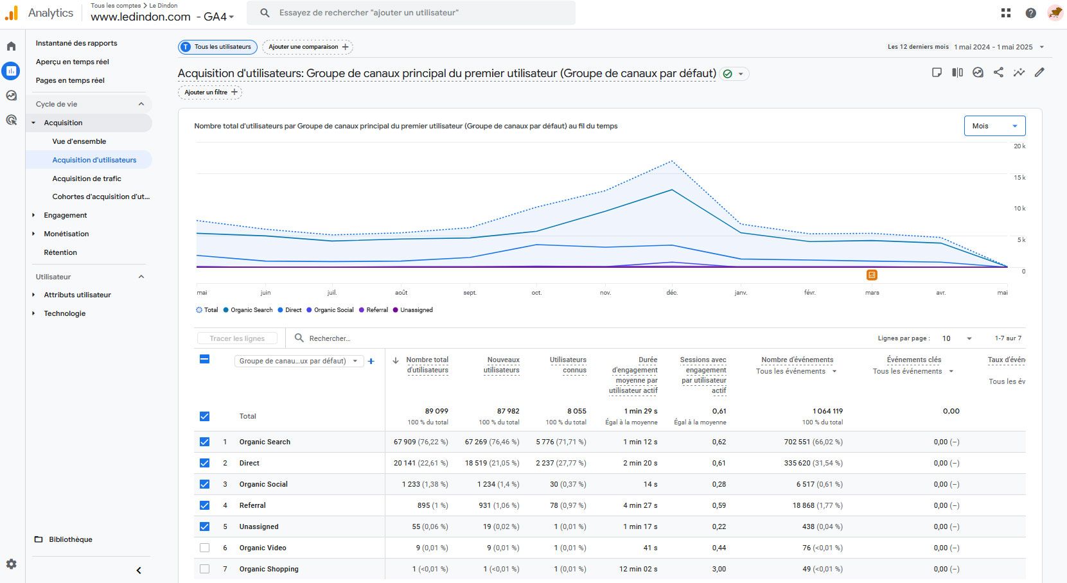Screen dimensions: 1067x583
Task: Open the Home icon in left rail
Action: (x=11, y=46)
